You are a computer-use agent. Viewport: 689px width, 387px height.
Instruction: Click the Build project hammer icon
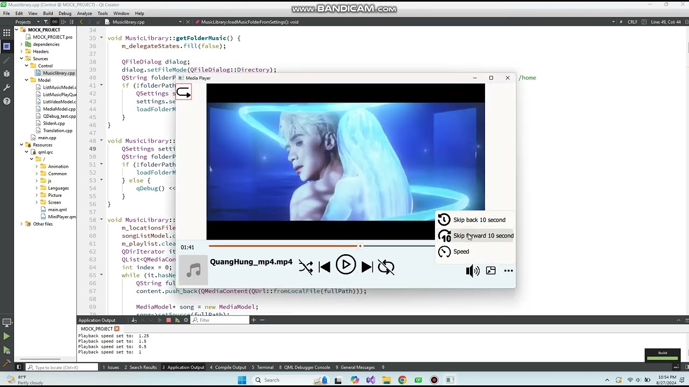[x=6, y=364]
